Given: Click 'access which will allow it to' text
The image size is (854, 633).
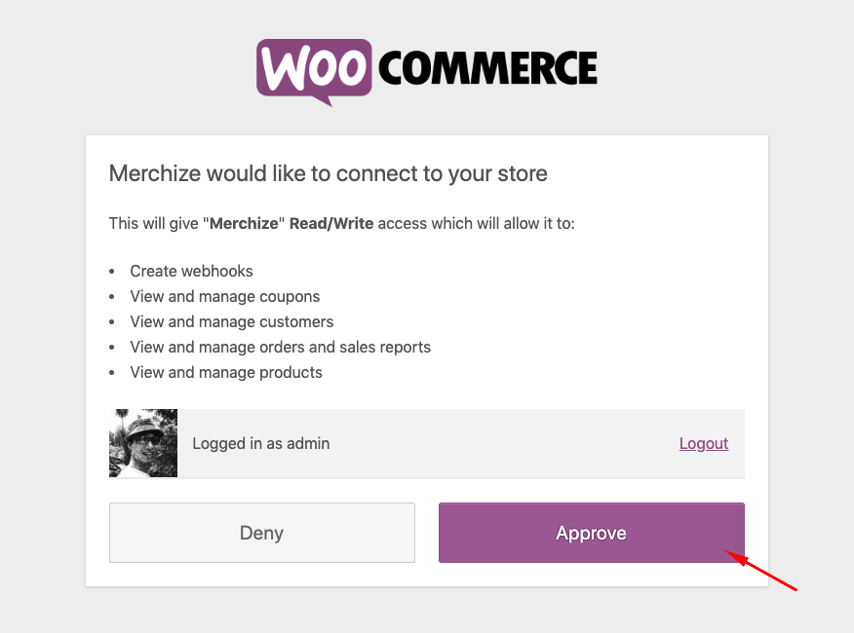Looking at the screenshot, I should click(476, 223).
